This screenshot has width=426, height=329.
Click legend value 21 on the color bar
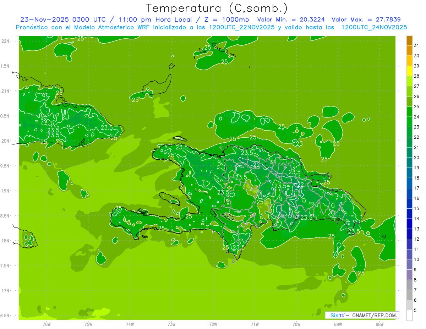pyautogui.click(x=417, y=147)
